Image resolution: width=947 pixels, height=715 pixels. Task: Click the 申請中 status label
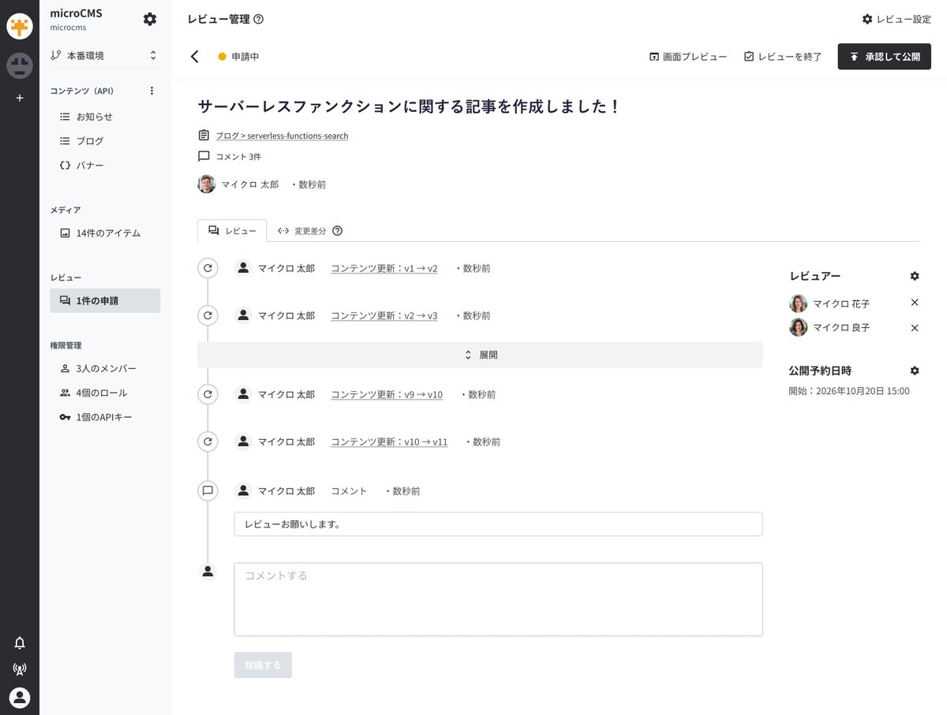[x=245, y=57]
